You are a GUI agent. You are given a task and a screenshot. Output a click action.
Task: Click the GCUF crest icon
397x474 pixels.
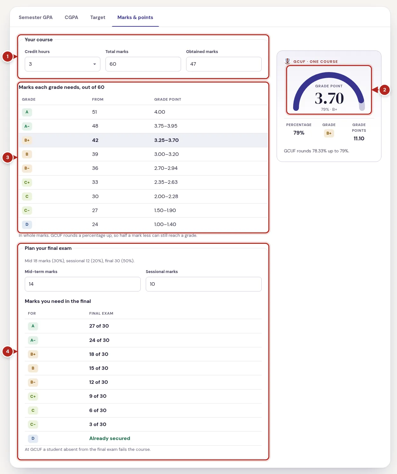coord(287,61)
